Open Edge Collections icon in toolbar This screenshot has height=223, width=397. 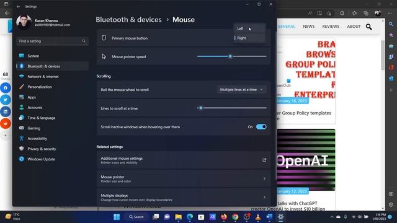point(366,13)
